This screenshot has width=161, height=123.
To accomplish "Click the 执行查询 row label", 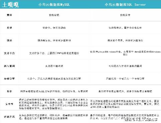I will [x=9, y=66].
